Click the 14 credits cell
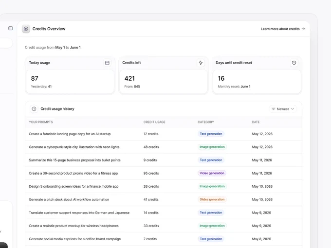 tap(151, 213)
